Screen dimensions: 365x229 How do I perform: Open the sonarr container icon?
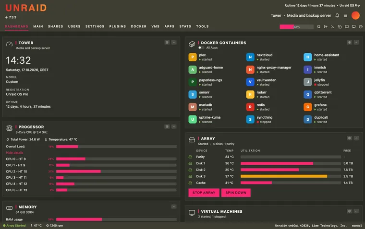click(x=193, y=94)
